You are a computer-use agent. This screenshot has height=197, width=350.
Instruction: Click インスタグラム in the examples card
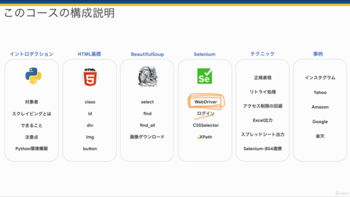point(320,78)
